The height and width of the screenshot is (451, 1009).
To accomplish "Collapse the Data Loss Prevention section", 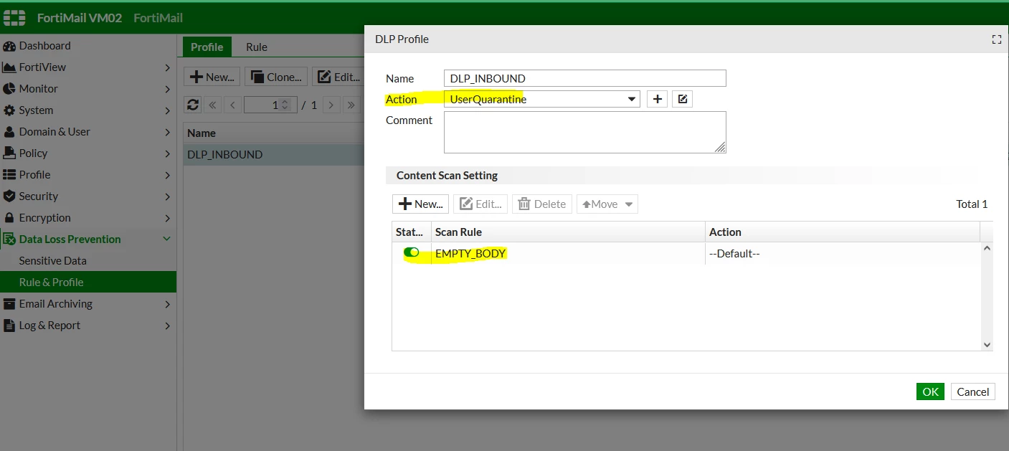I will [x=167, y=239].
